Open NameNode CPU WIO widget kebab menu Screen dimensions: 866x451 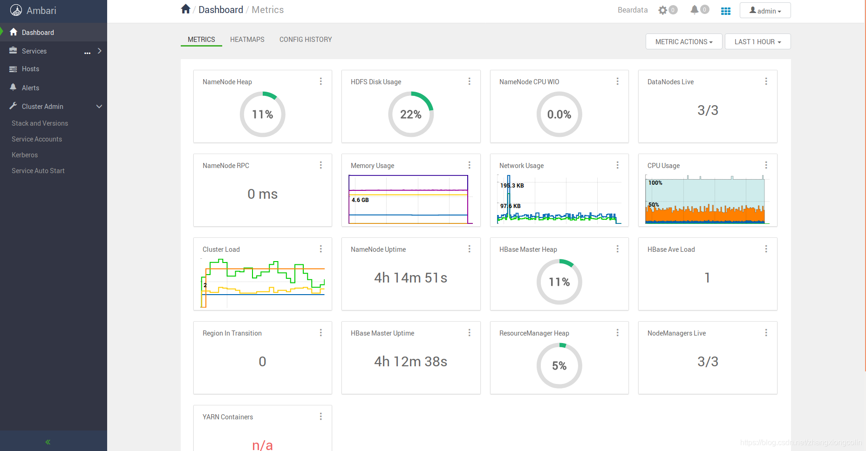coord(617,81)
